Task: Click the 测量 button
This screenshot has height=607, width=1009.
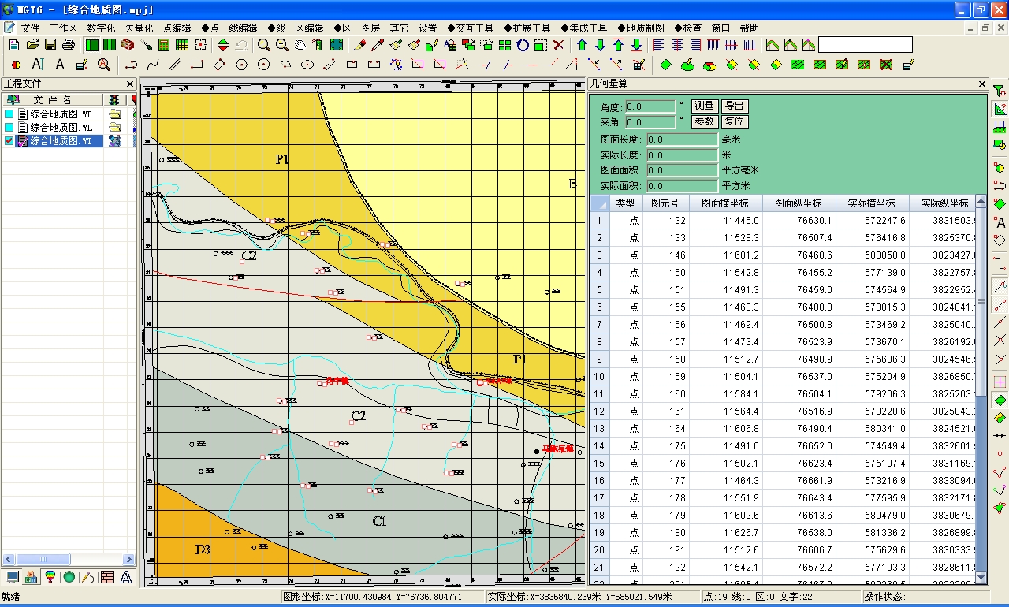Action: click(704, 106)
